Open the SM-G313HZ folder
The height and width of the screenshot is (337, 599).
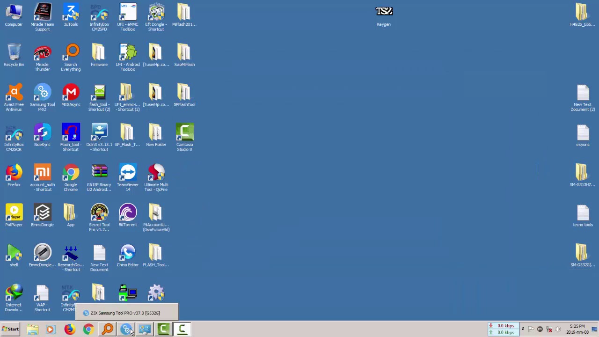pos(582,176)
